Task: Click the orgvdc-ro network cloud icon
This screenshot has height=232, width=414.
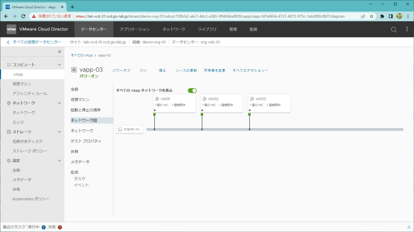Action: coord(120,129)
